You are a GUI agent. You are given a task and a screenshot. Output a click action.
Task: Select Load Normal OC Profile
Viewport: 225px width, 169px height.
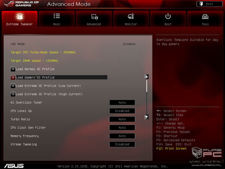(x=35, y=69)
